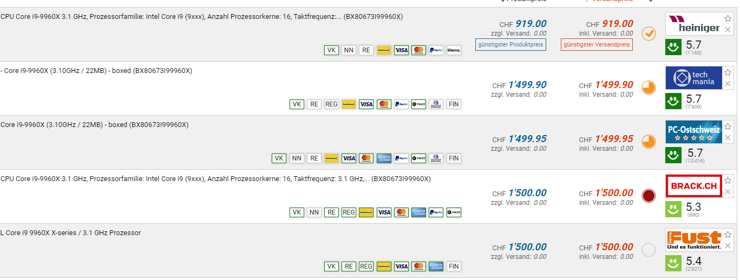Select the Diners Club icon in tech mania's offer
Image resolution: width=740 pixels, height=280 pixels.
tap(436, 104)
